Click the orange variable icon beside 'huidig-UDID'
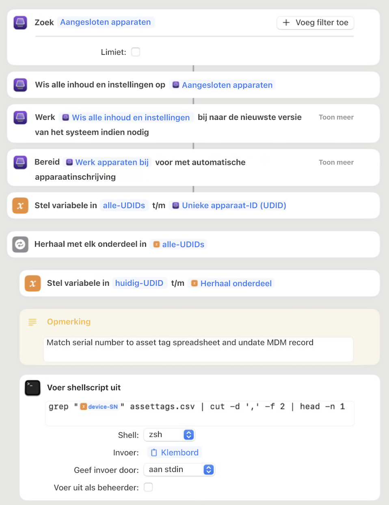The image size is (389, 505). pos(32,283)
